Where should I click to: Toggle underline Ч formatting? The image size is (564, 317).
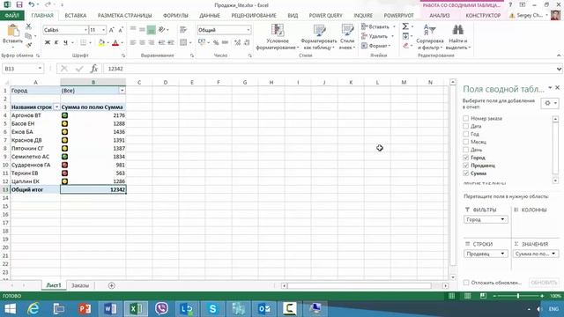pyautogui.click(x=65, y=43)
